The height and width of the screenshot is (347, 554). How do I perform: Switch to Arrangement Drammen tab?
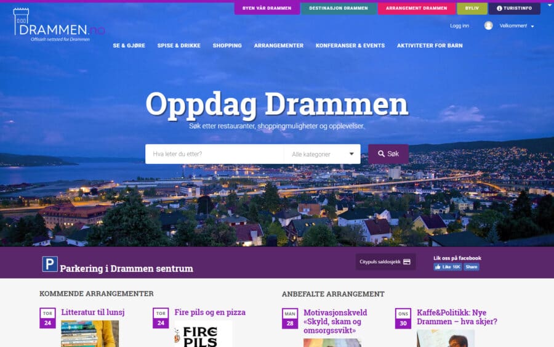[x=417, y=8]
